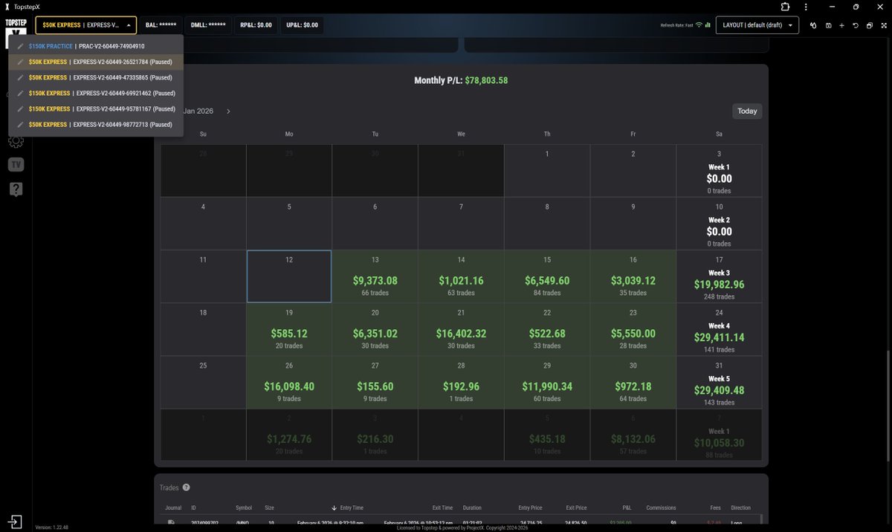Image resolution: width=892 pixels, height=532 pixels.
Task: Select account EXPRESS-V2-60449-47335865 (Paused)
Action: pyautogui.click(x=96, y=77)
